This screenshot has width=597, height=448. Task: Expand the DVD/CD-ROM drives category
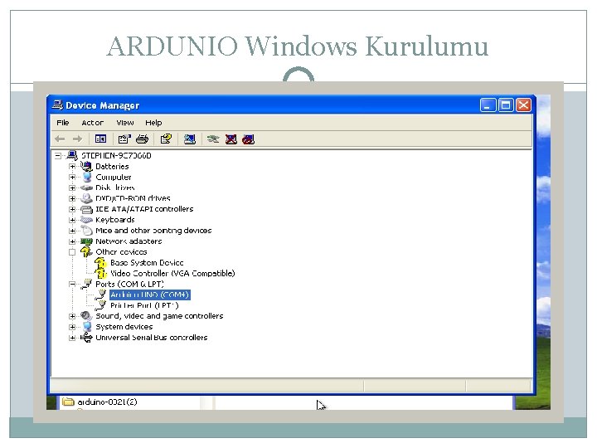click(x=72, y=198)
